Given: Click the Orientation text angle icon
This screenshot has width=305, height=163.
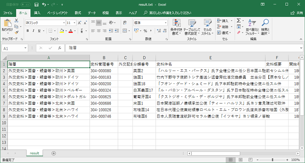Looking at the screenshot, I should (111, 23).
